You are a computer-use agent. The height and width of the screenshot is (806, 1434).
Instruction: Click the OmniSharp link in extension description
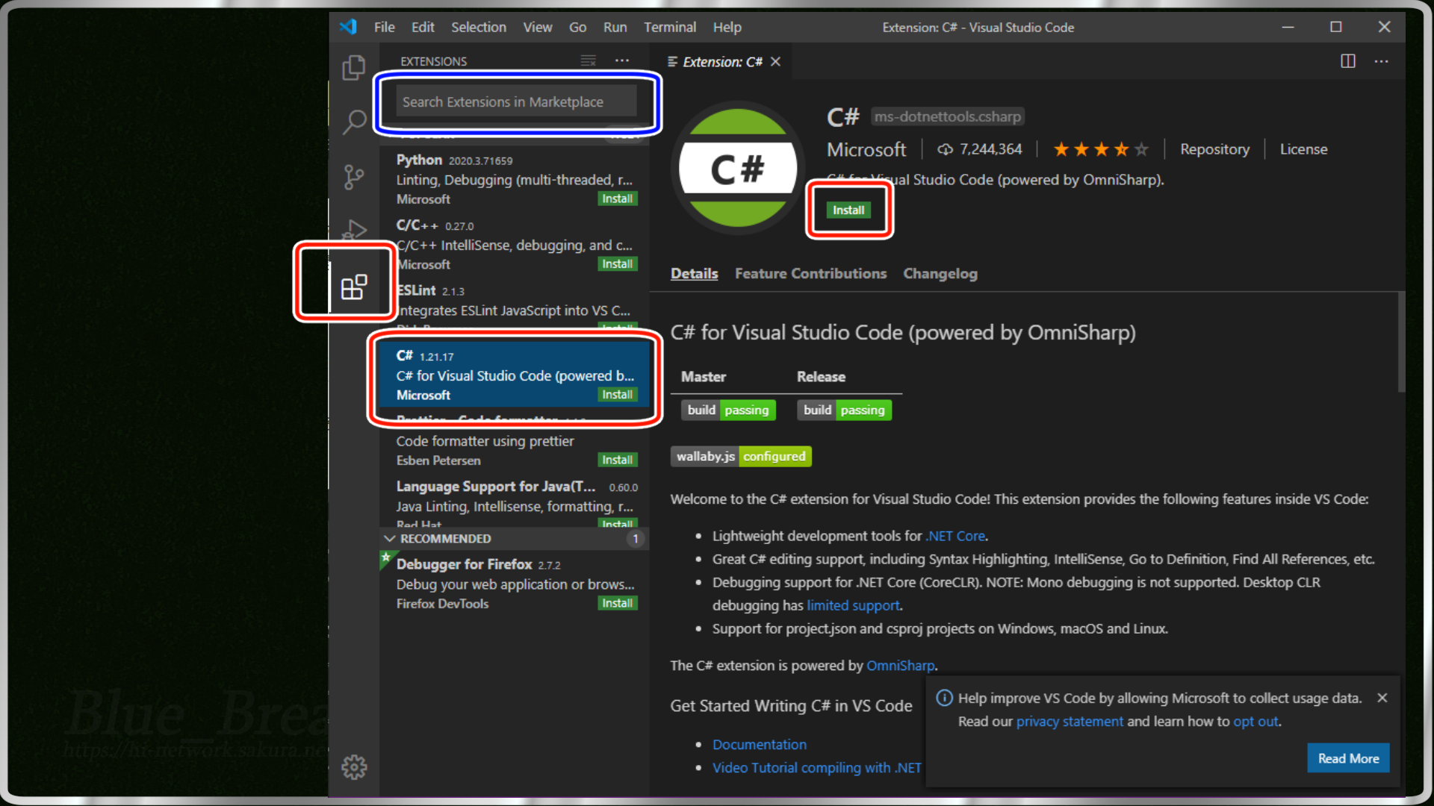pyautogui.click(x=900, y=665)
